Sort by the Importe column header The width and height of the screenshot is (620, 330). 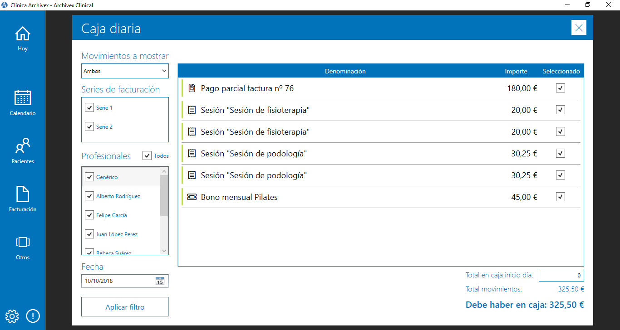coord(516,71)
